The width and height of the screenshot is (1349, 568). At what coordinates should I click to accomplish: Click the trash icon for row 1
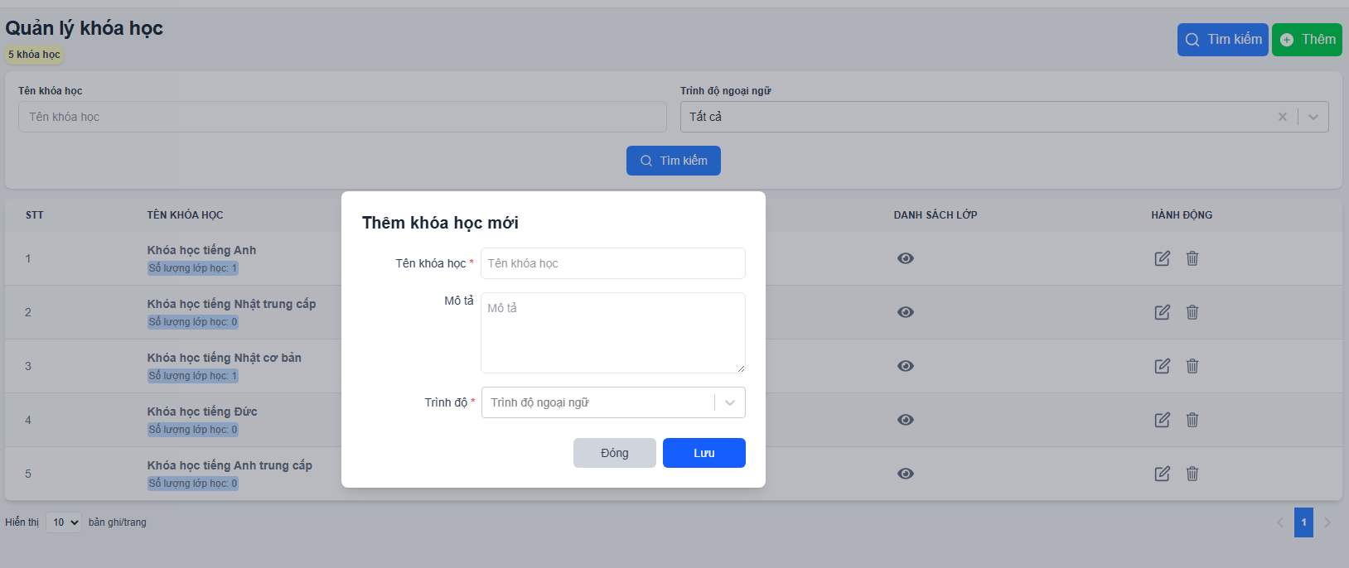[1192, 258]
